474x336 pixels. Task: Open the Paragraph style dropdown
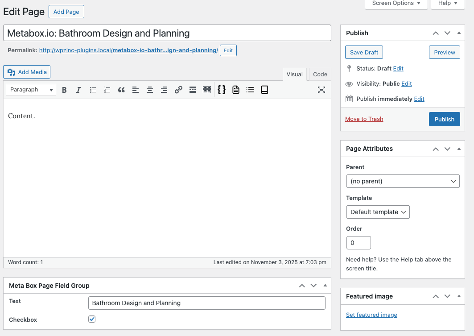30,90
